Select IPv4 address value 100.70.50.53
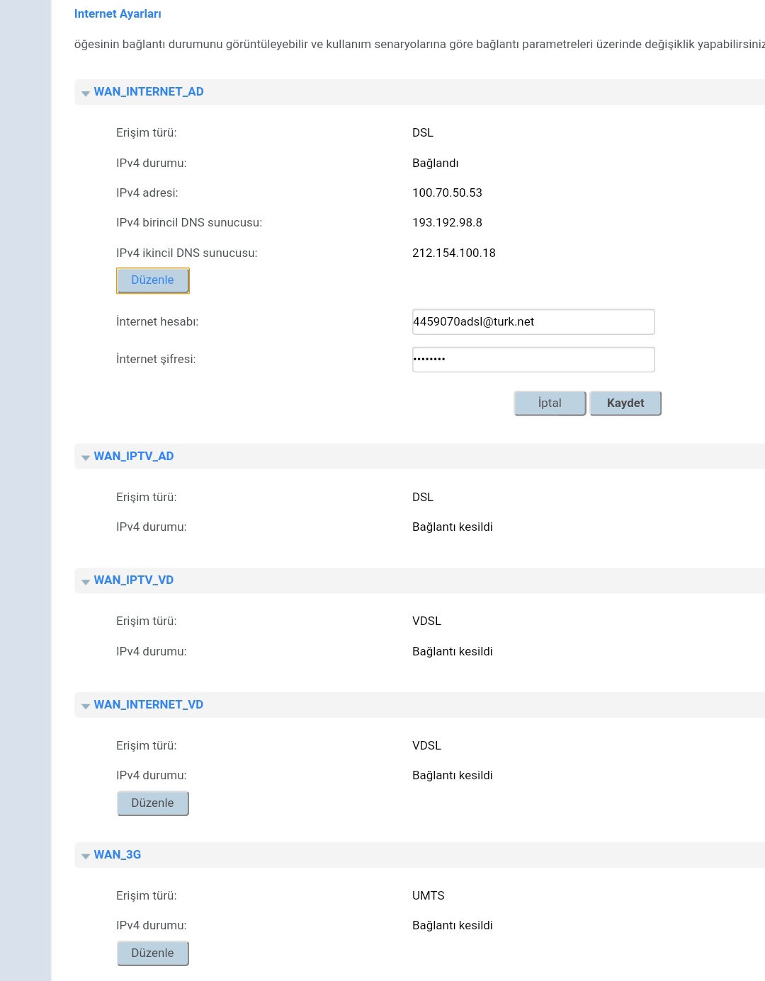 coord(447,193)
